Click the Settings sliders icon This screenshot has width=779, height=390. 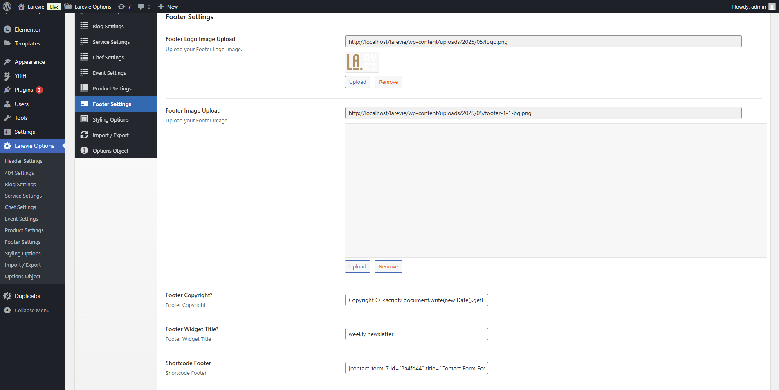7,132
